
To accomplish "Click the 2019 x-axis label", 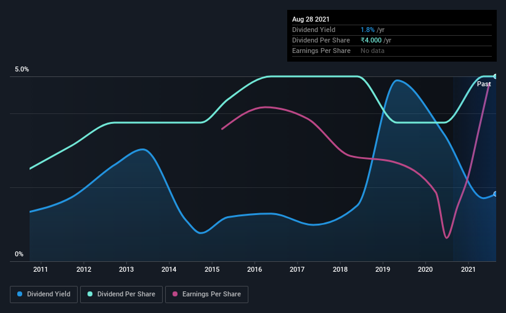I will [383, 269].
